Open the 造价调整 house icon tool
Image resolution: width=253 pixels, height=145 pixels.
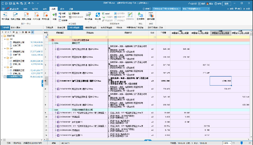151,14
